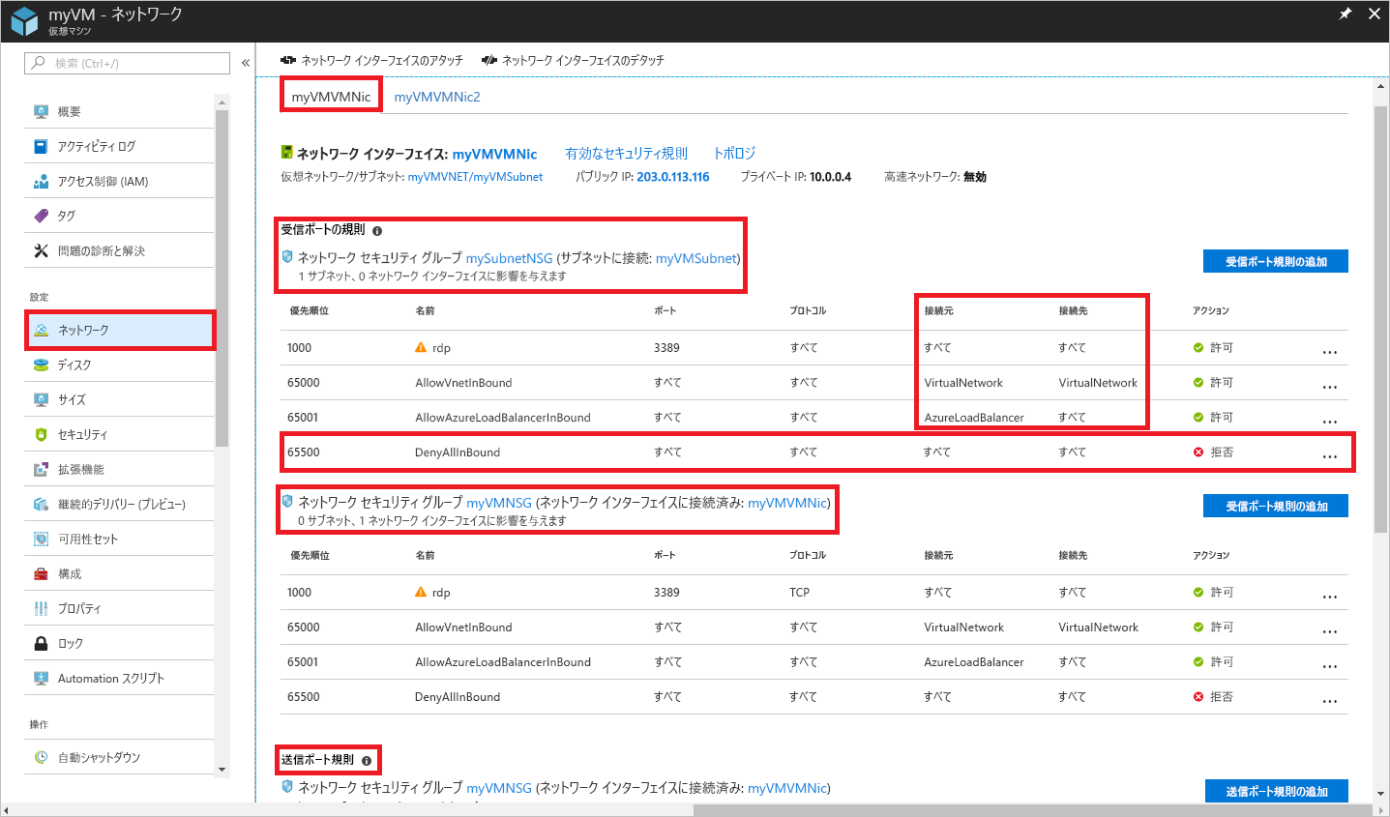Open アクティビティ ログ icon

41,146
